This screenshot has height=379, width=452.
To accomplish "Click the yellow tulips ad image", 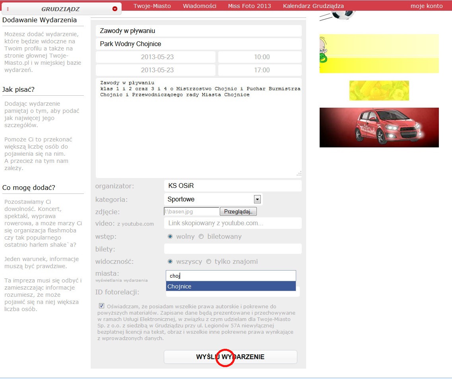I will pyautogui.click(x=379, y=91).
